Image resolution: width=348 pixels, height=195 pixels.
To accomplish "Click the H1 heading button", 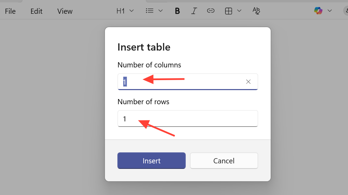I will tap(120, 11).
